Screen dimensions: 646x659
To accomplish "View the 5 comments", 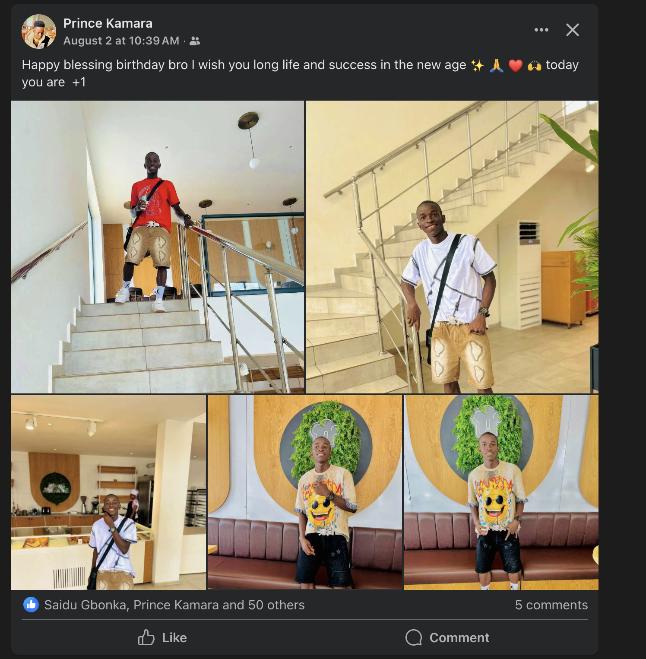I will point(551,605).
